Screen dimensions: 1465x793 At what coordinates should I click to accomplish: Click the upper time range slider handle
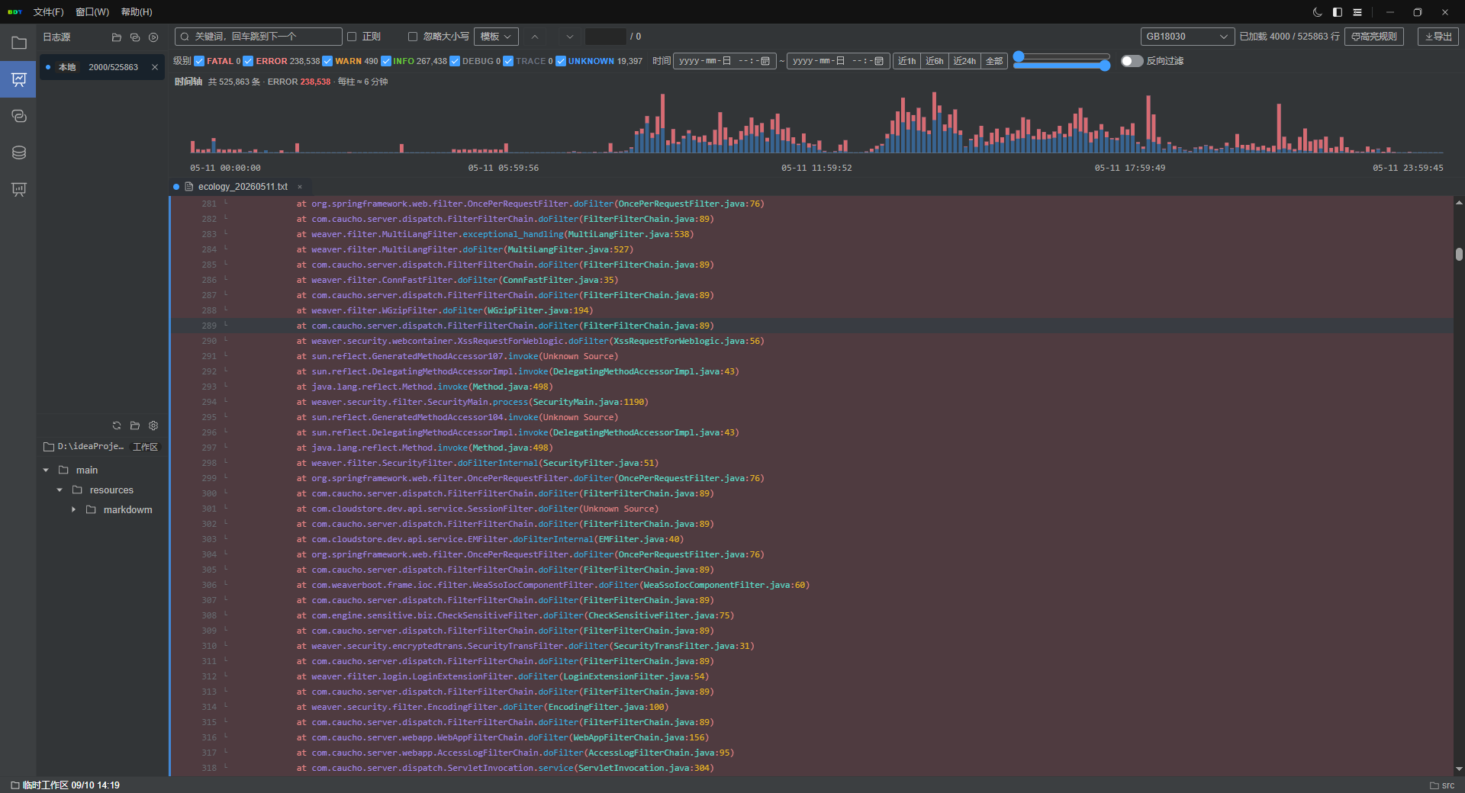pos(1018,56)
